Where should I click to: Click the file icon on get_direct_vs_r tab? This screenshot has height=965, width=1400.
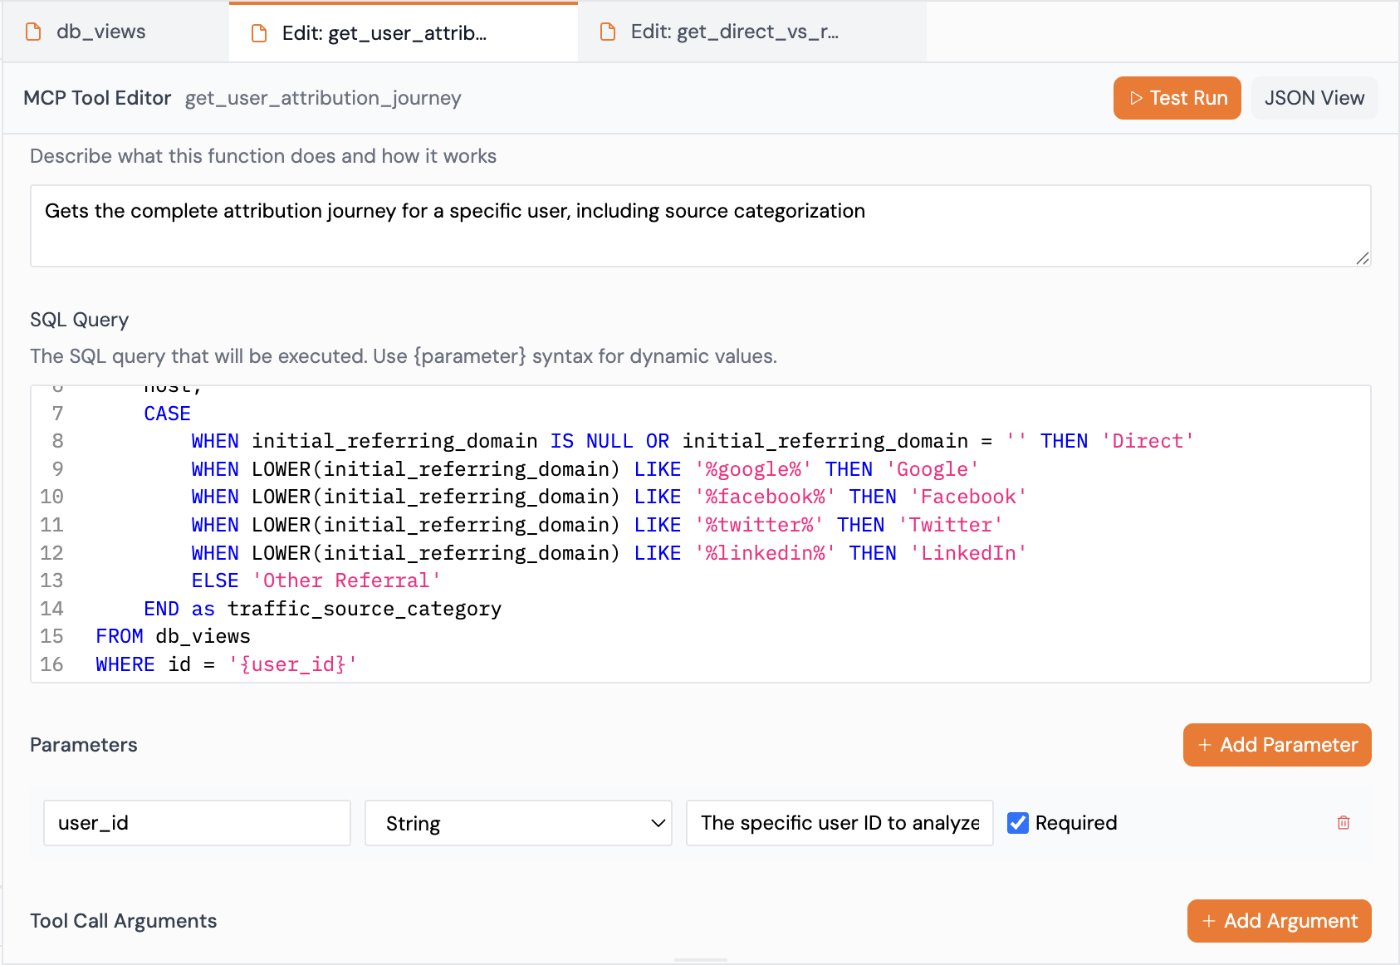click(607, 32)
